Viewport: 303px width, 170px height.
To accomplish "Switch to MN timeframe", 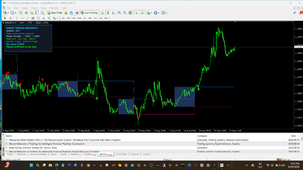I will [x=106, y=18].
